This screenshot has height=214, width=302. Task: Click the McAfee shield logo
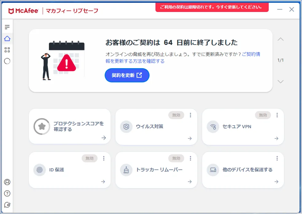point(11,11)
